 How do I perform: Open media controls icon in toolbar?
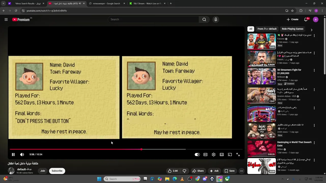[310, 11]
